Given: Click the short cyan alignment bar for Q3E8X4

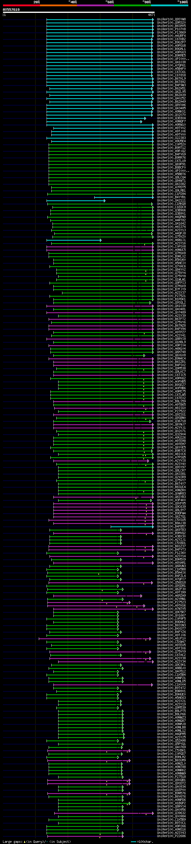Looking at the screenshot, I should 96,118.
